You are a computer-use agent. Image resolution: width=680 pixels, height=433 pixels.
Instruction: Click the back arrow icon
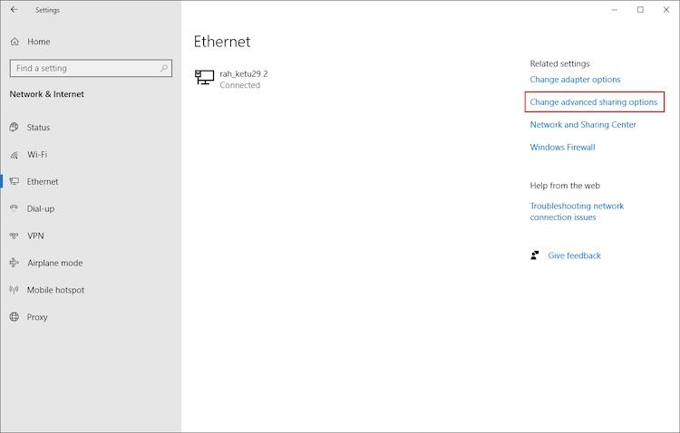[14, 10]
